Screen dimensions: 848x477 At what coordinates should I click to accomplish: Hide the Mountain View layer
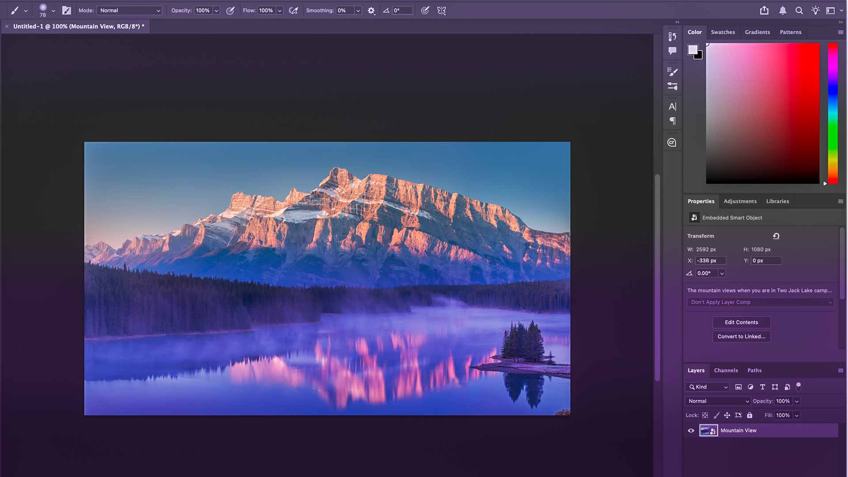click(x=691, y=431)
